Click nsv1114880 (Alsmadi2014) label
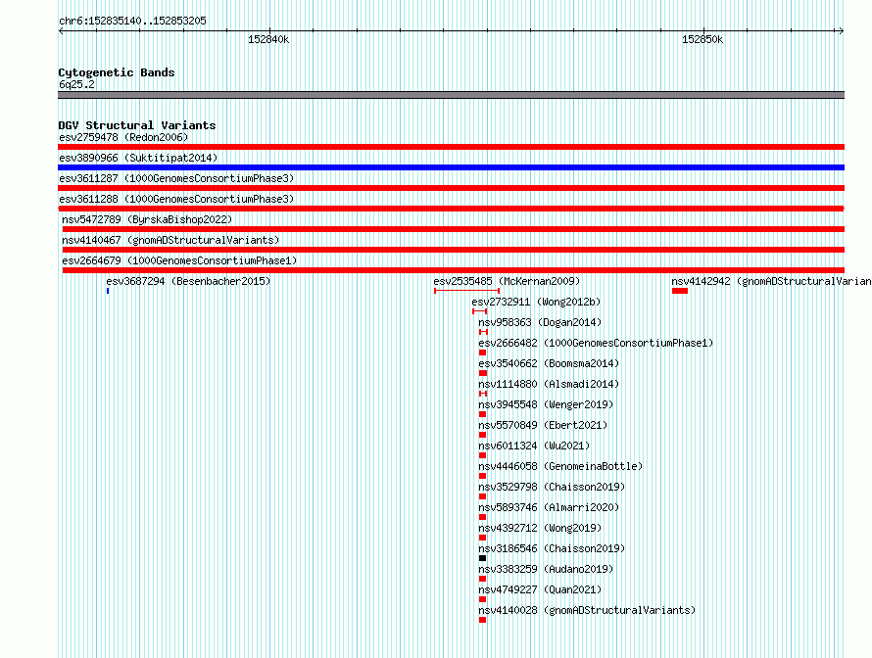Image resolution: width=872 pixels, height=658 pixels. coord(549,384)
